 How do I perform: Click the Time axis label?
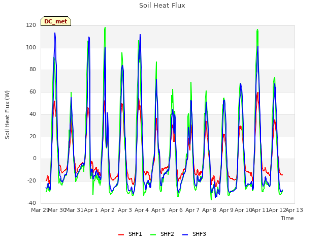(287, 218)
